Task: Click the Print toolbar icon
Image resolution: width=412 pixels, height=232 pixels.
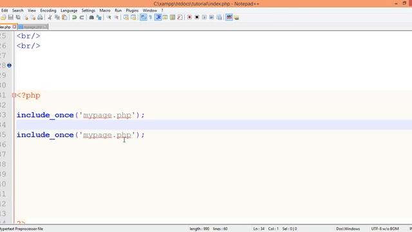Action: tap(40, 17)
